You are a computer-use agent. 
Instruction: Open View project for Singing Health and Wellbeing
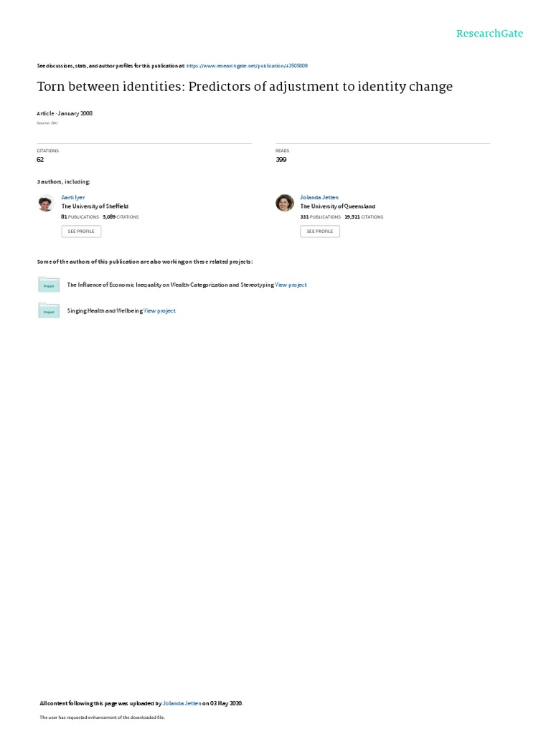(160, 311)
